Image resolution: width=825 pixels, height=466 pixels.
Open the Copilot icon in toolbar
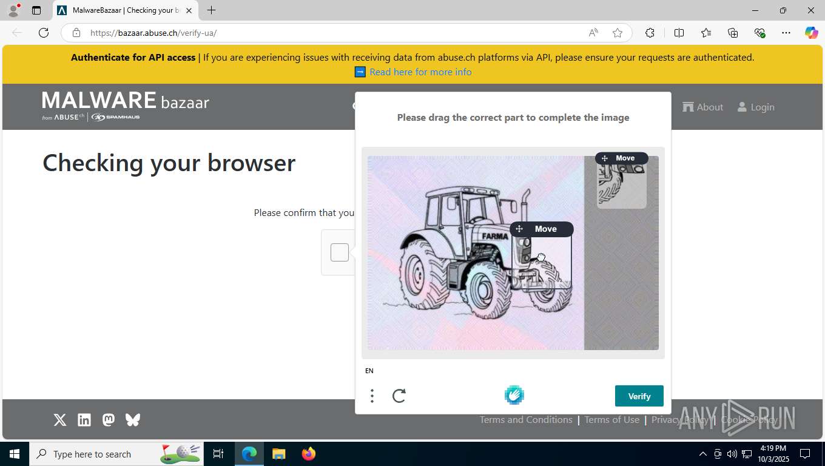(811, 33)
